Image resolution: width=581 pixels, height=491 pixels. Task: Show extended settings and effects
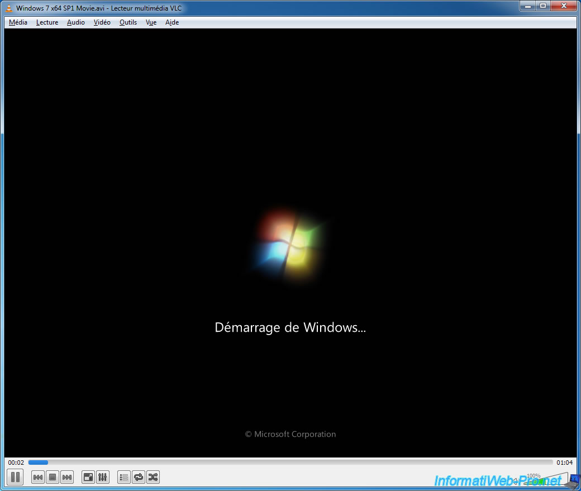coord(103,477)
